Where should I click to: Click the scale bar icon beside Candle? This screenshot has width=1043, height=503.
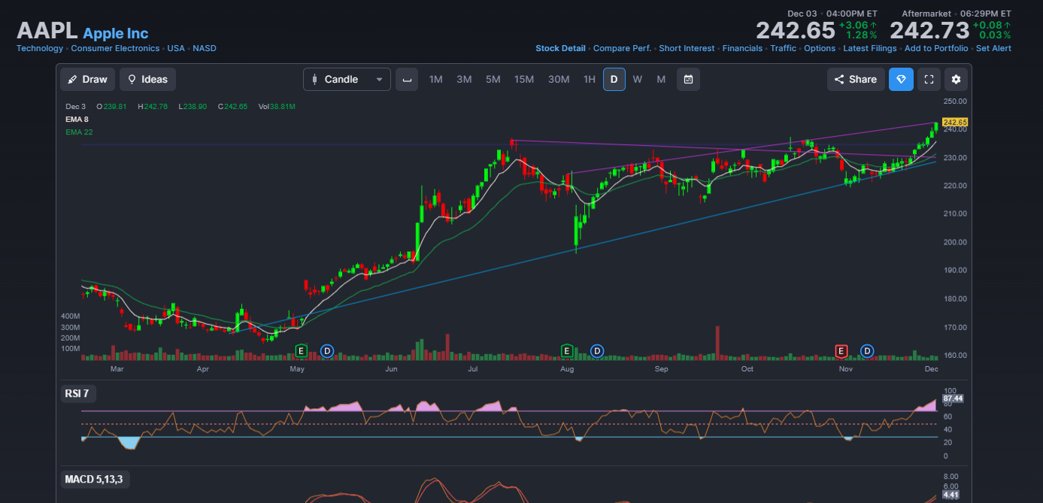[407, 79]
